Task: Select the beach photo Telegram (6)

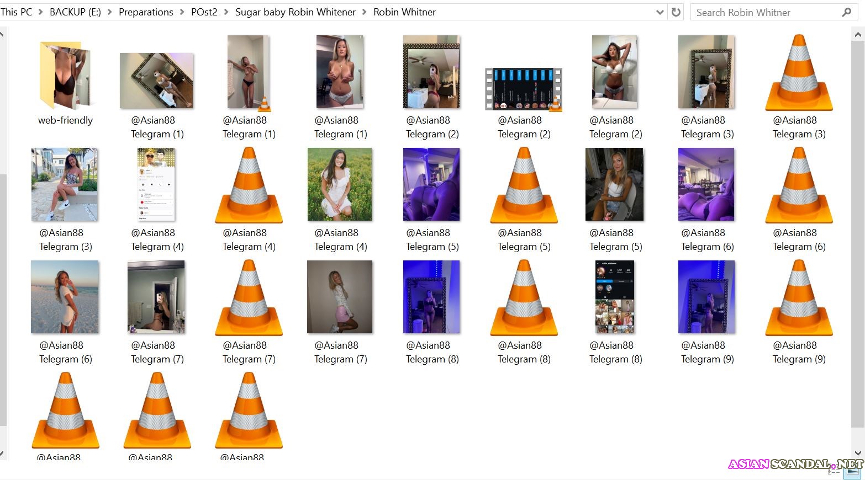Action: [65, 297]
